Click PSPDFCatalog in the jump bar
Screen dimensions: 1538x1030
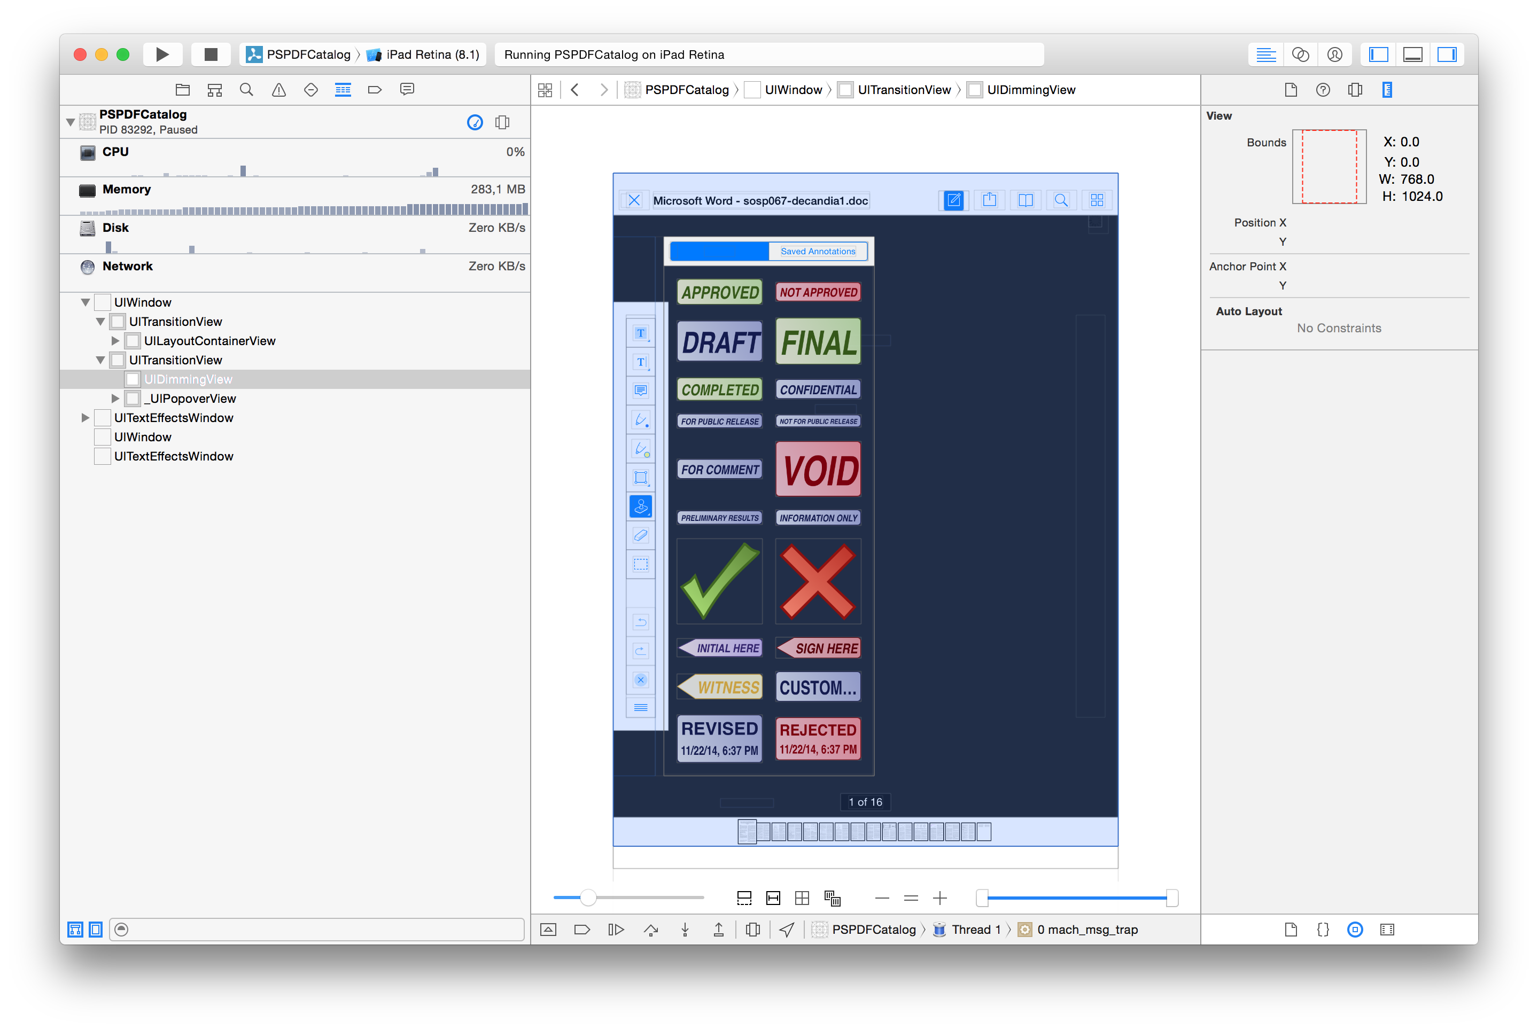pos(678,90)
